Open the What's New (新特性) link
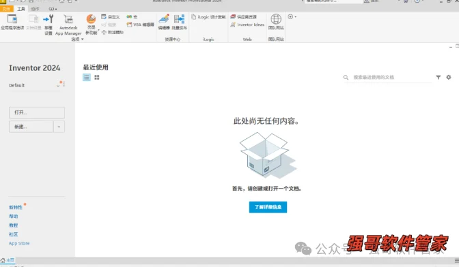This screenshot has width=459, height=267. pos(16,207)
